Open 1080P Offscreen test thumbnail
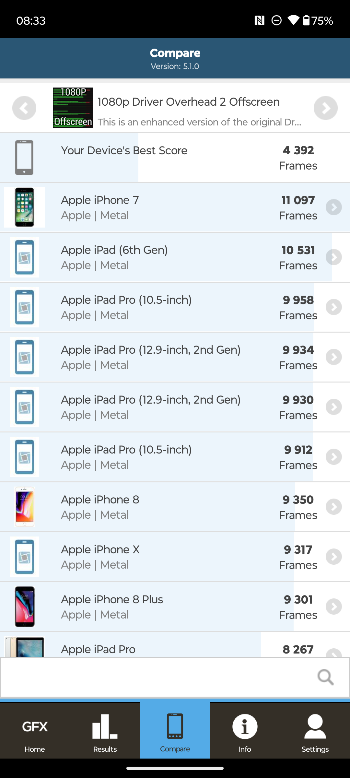This screenshot has height=778, width=350. pyautogui.click(x=73, y=108)
